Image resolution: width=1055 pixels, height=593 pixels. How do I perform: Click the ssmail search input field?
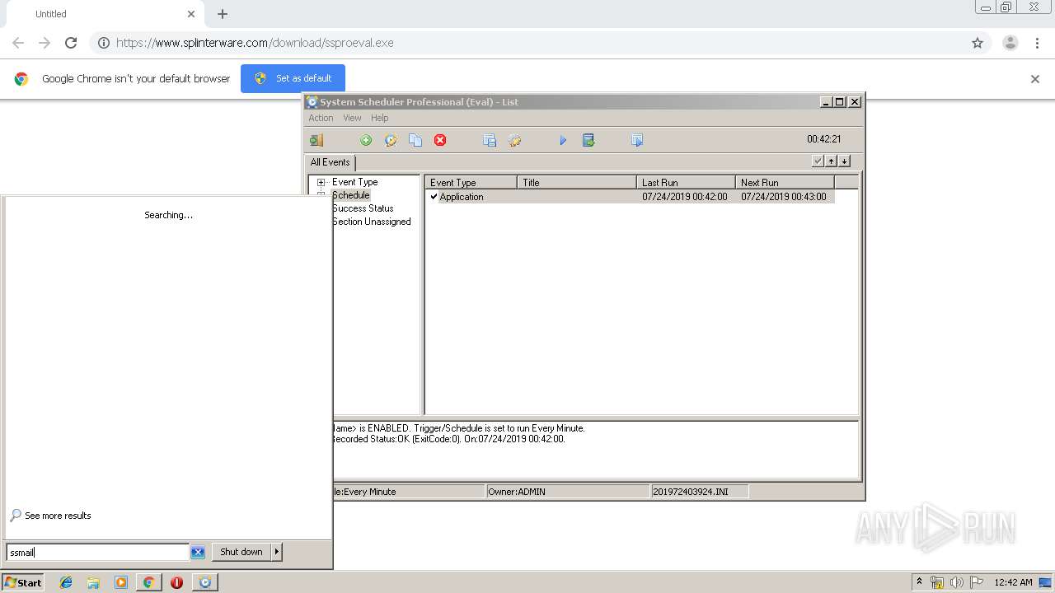[98, 552]
